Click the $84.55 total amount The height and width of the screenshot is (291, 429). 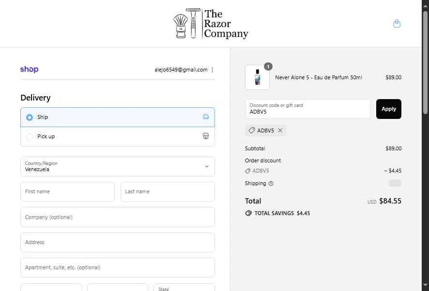coord(390,201)
